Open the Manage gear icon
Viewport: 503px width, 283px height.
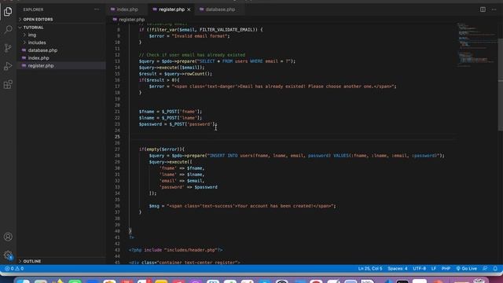point(8,255)
